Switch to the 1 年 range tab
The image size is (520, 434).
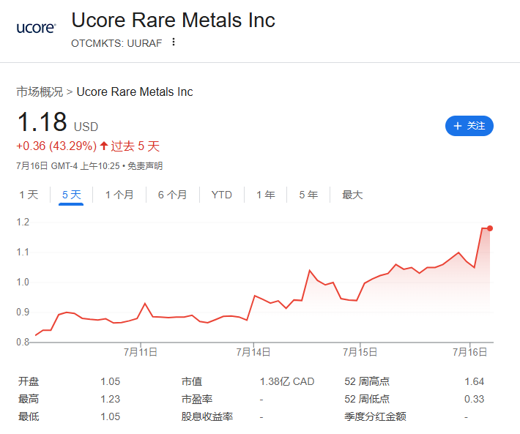coord(266,195)
